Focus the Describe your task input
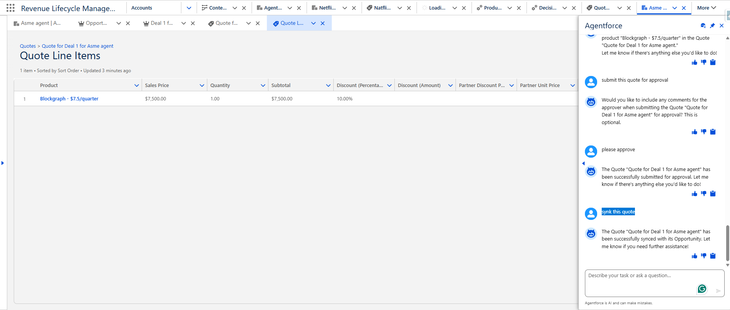 (654, 283)
